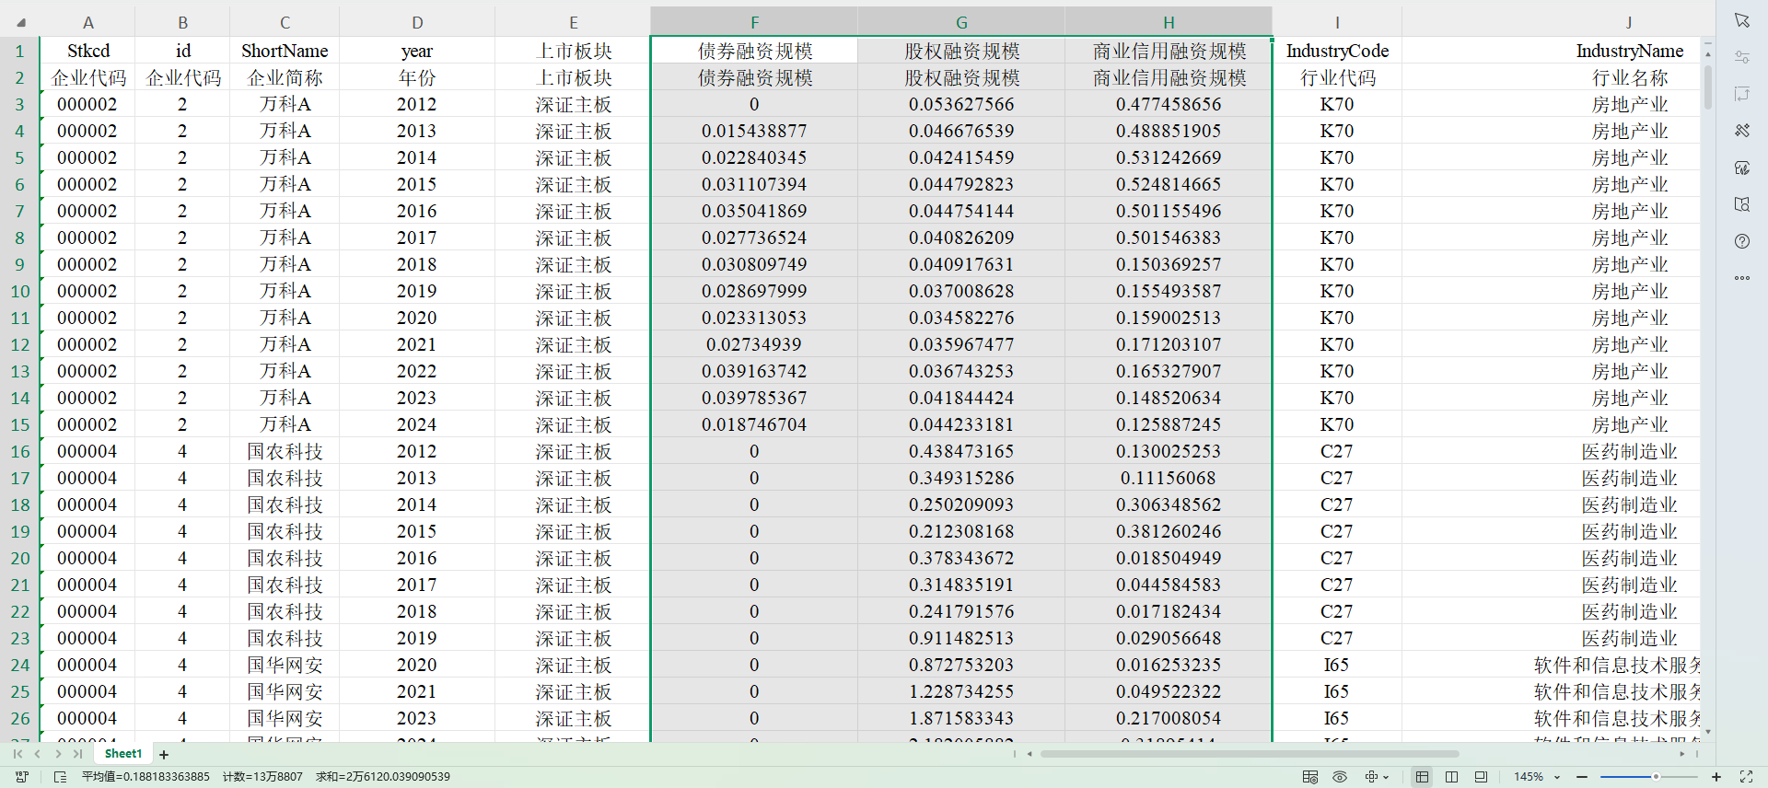Image resolution: width=1768 pixels, height=788 pixels.
Task: Click the zoom slider handle
Action: tap(1656, 777)
